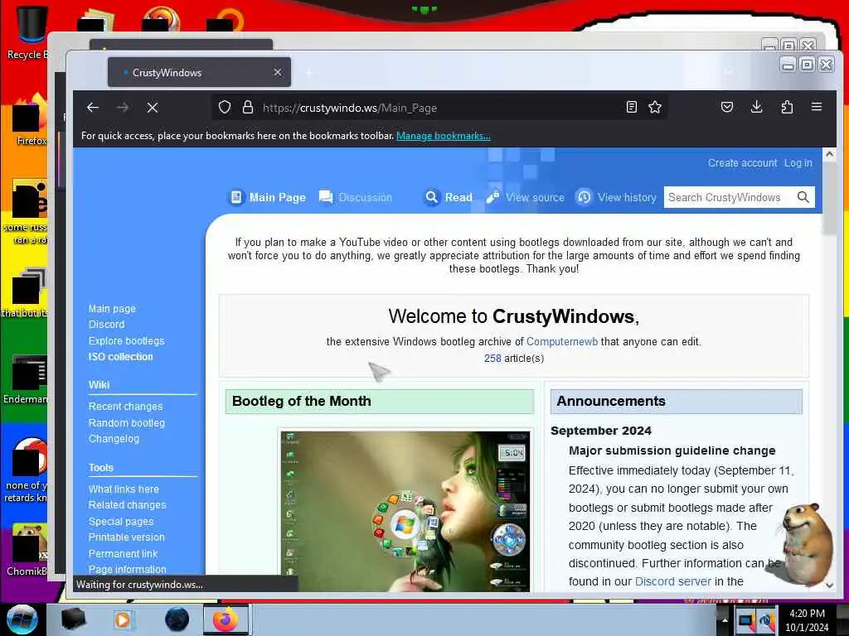The image size is (849, 636).
Task: Open the Manage bookmarks link
Action: click(444, 136)
